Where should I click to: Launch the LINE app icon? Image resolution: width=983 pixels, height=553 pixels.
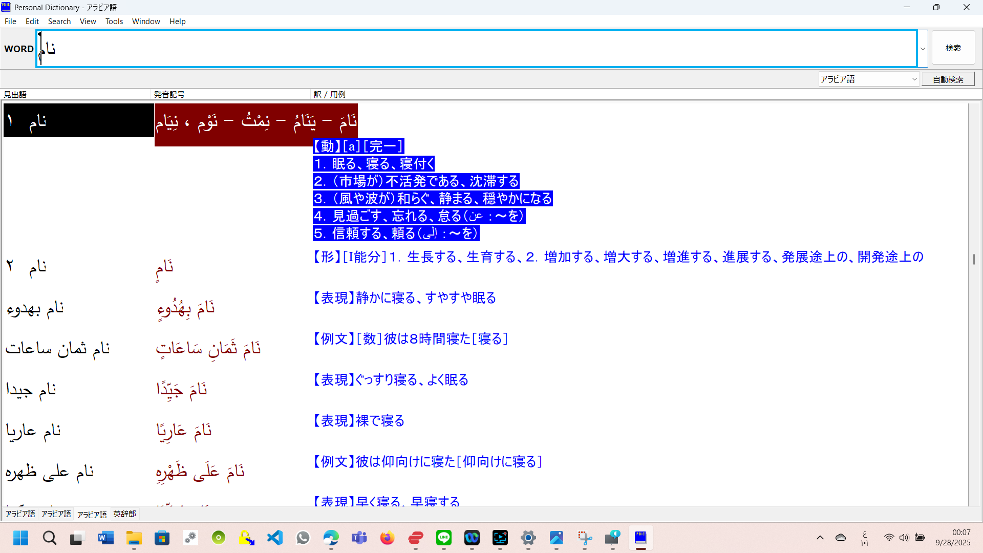click(443, 538)
